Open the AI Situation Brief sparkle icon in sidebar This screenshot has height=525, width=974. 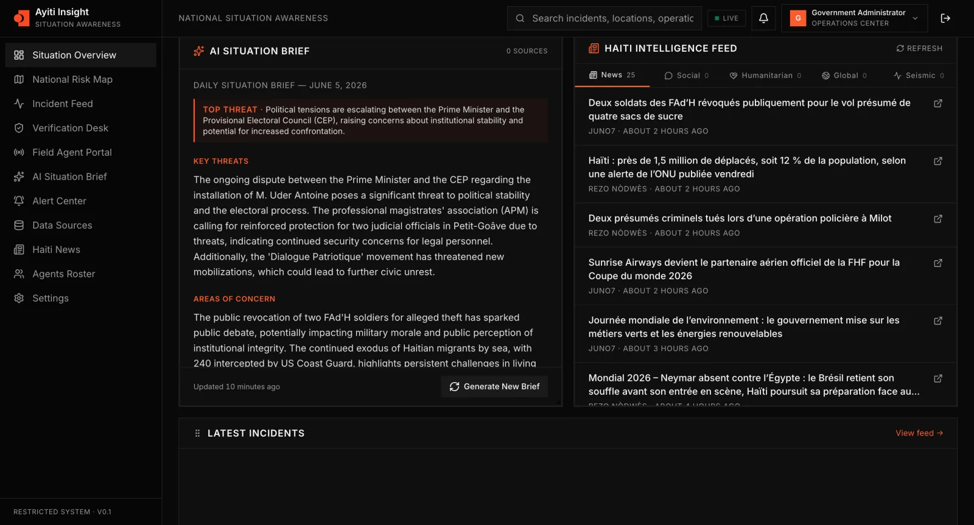(x=19, y=176)
